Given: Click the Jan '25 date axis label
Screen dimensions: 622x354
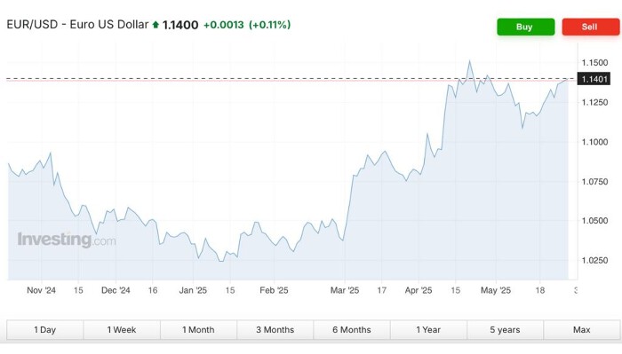Looking at the screenshot, I should click(x=193, y=290).
